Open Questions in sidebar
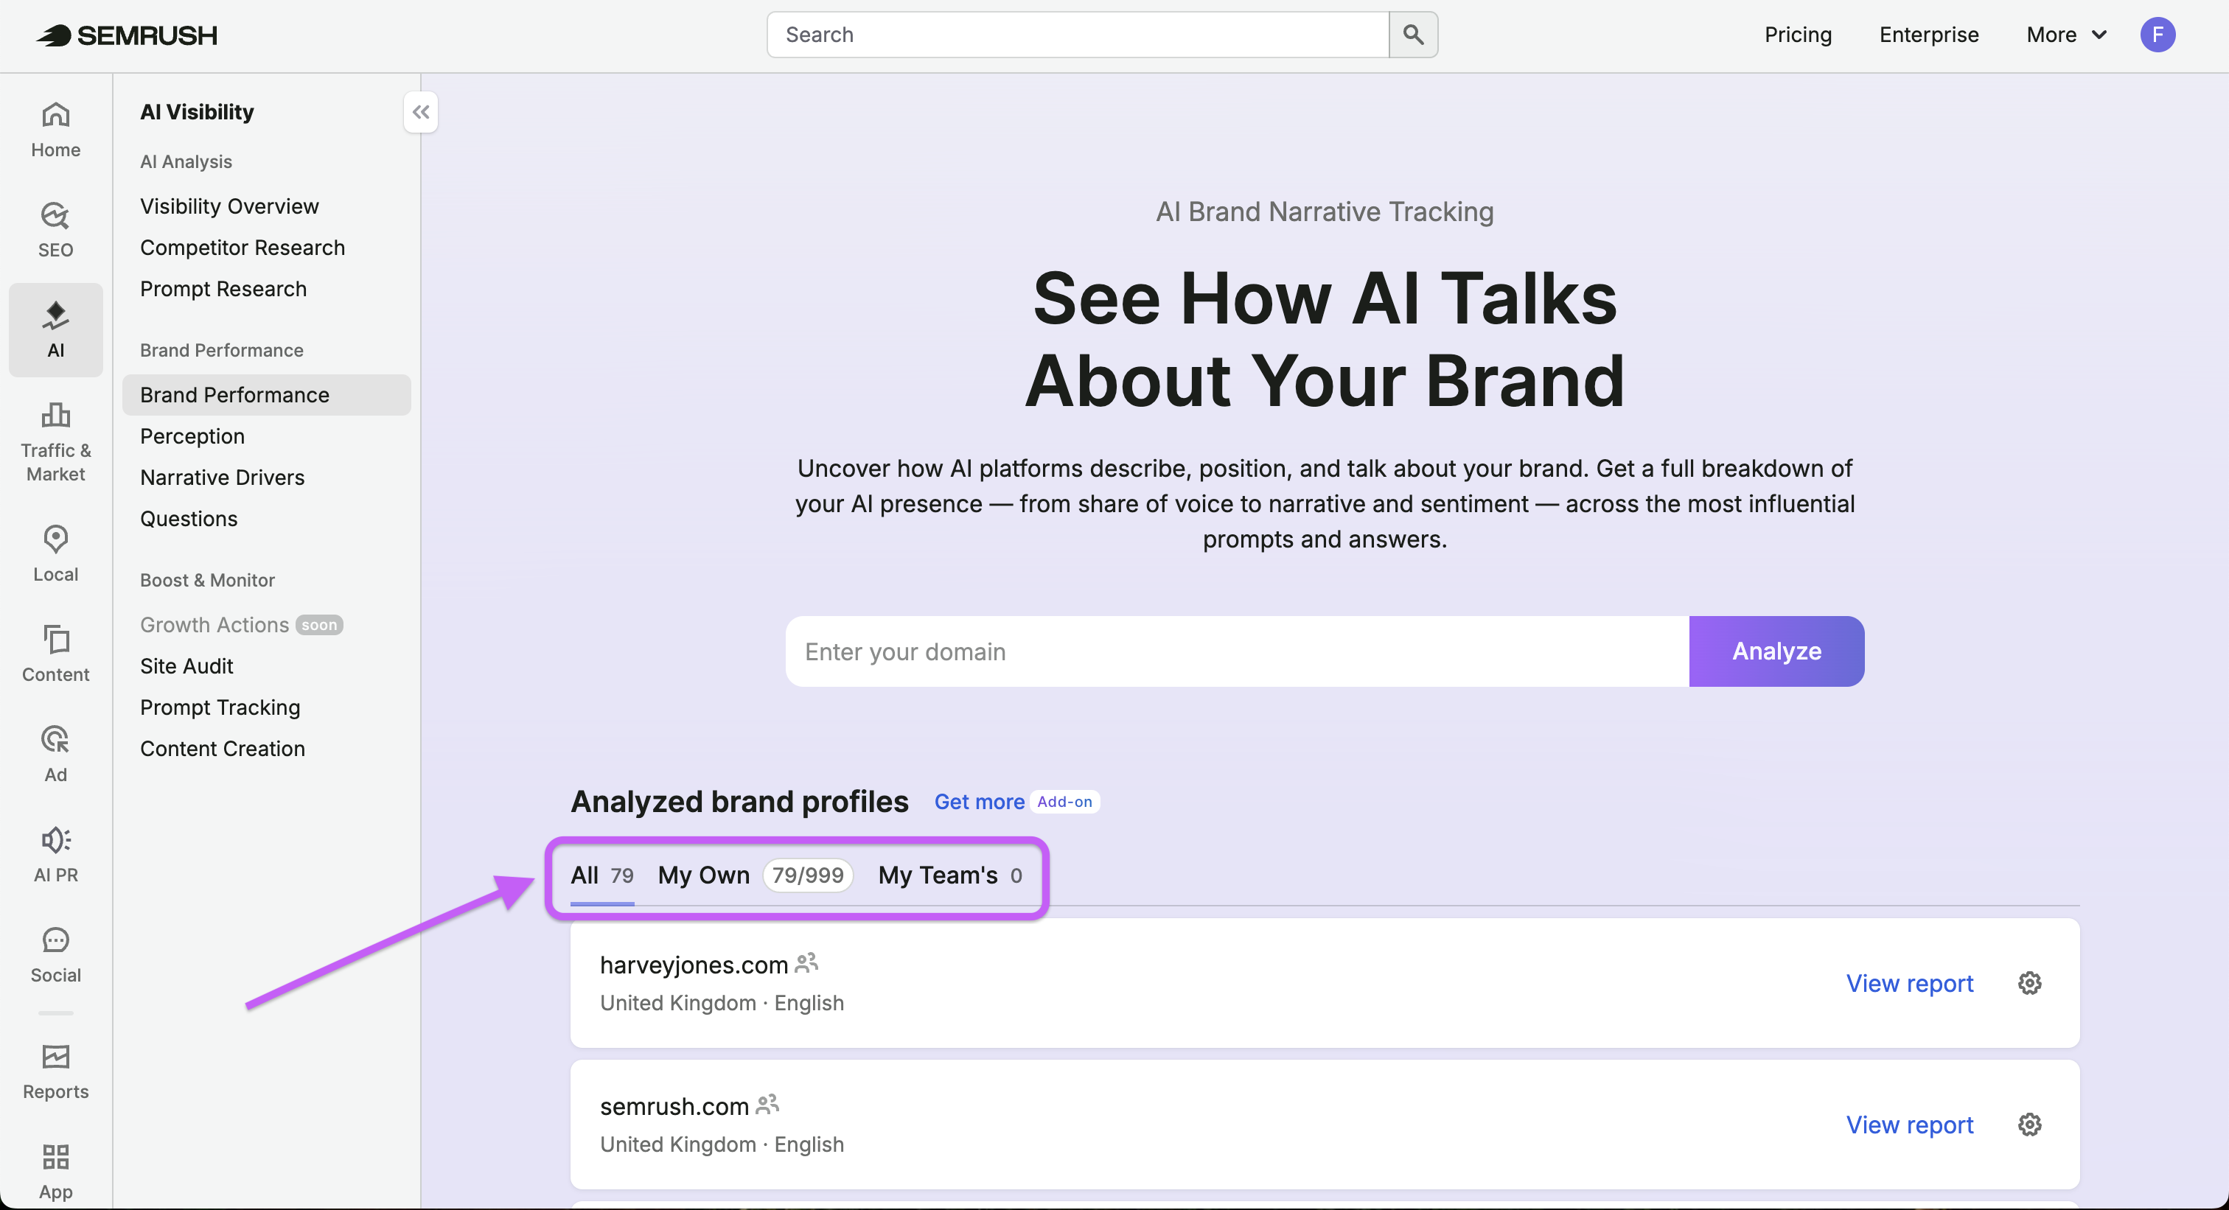 click(x=189, y=519)
